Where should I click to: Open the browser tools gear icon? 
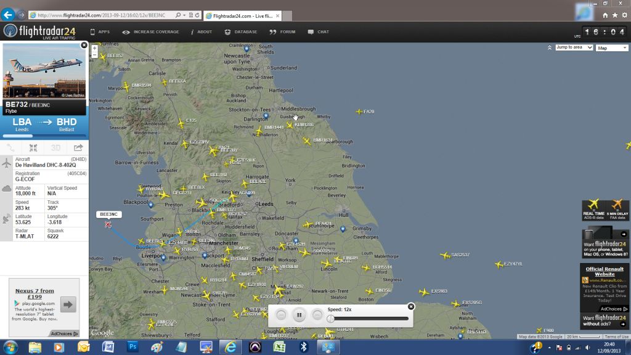coord(625,15)
